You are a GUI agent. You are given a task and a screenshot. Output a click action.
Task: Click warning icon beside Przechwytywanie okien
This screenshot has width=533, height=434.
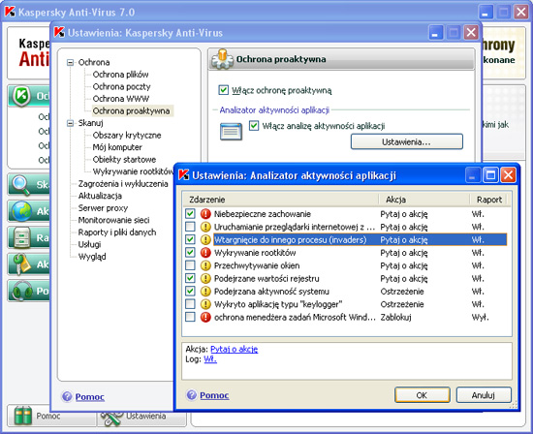point(205,265)
